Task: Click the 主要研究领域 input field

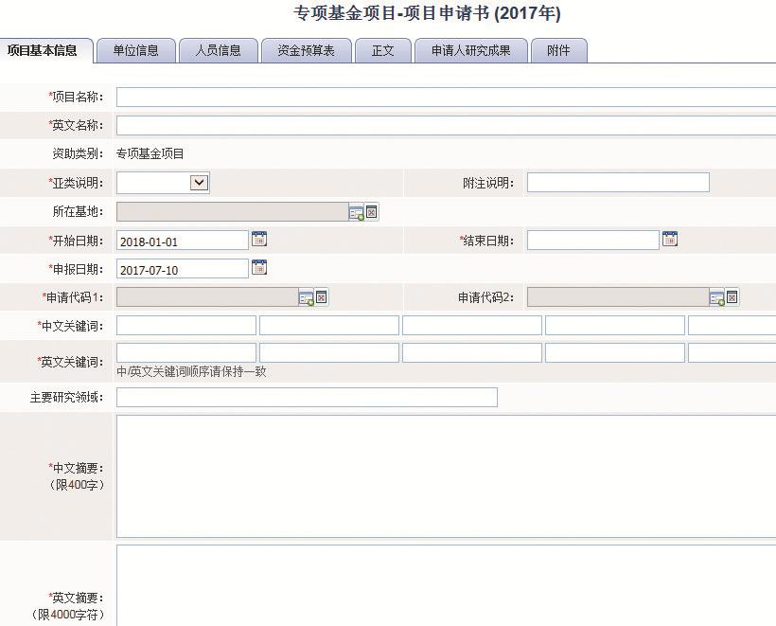Action: (307, 398)
